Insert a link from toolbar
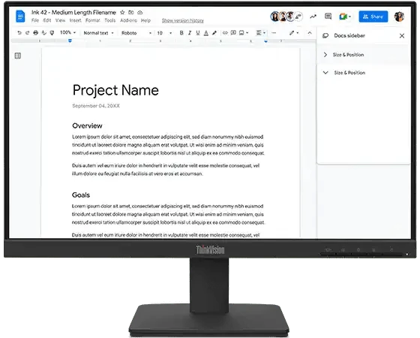Screen dimensions: 420x338 [x=225, y=33]
